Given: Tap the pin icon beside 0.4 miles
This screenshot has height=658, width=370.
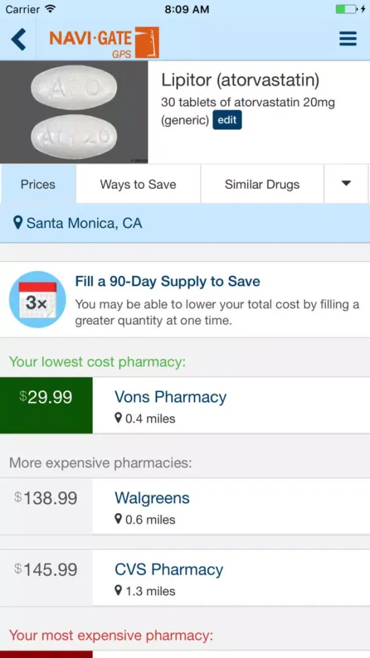Looking at the screenshot, I should [x=118, y=418].
